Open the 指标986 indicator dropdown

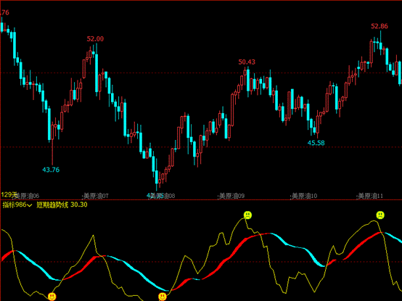[17, 205]
